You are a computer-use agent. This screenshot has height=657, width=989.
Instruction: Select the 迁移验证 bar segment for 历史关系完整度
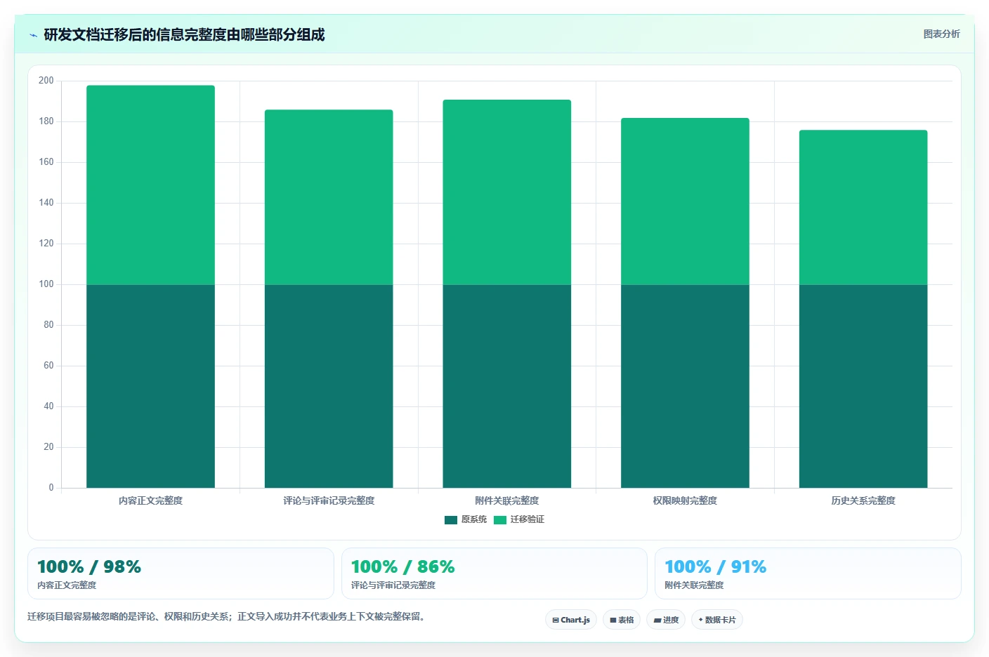863,207
